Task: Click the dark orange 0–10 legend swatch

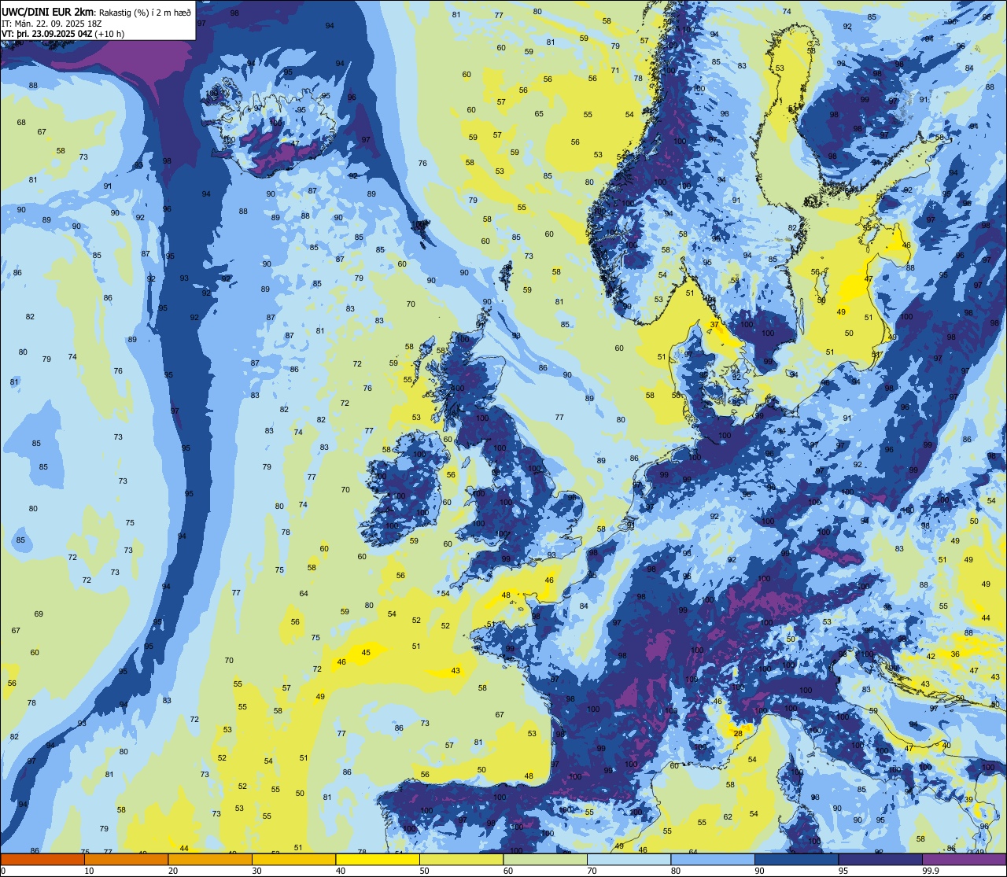Action: 43,860
